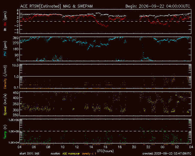The height and width of the screenshot is (156, 195).
Task: Click the yellow 'ACE maneuver' legend text
Action: click(71, 154)
